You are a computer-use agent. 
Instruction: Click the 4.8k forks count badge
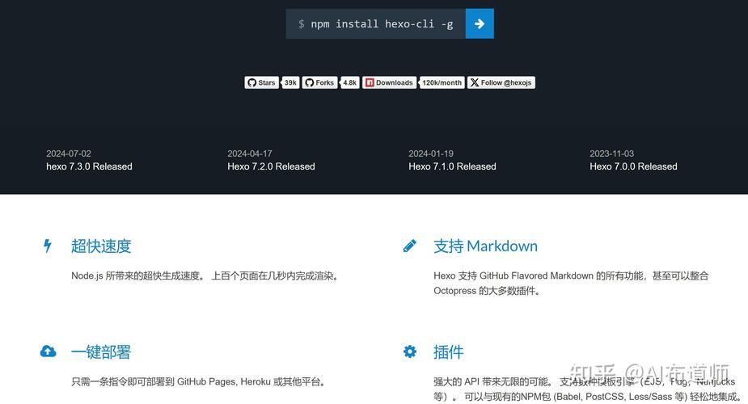(349, 82)
